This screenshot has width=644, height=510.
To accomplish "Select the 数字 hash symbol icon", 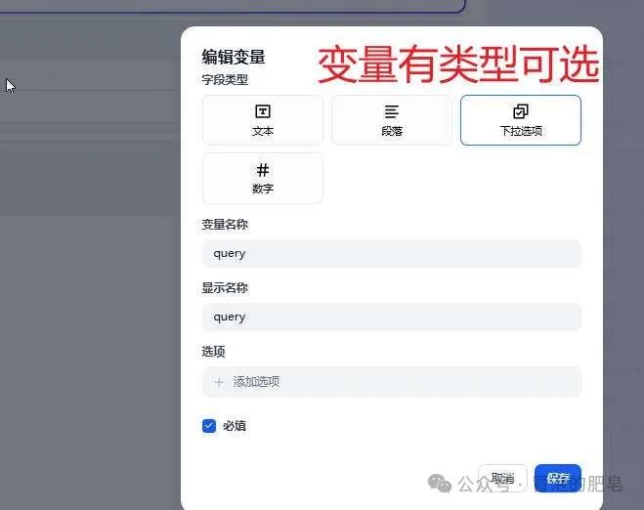I will coord(262,170).
